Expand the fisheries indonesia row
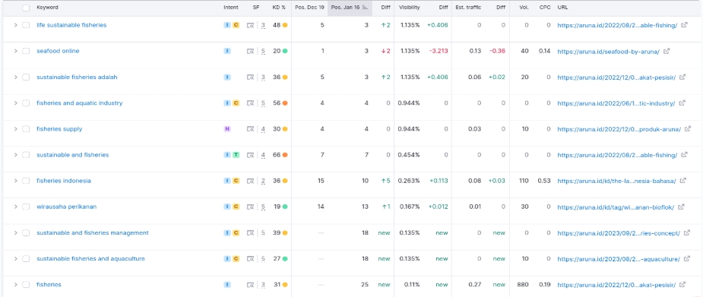This screenshot has width=703, height=297. tap(16, 181)
